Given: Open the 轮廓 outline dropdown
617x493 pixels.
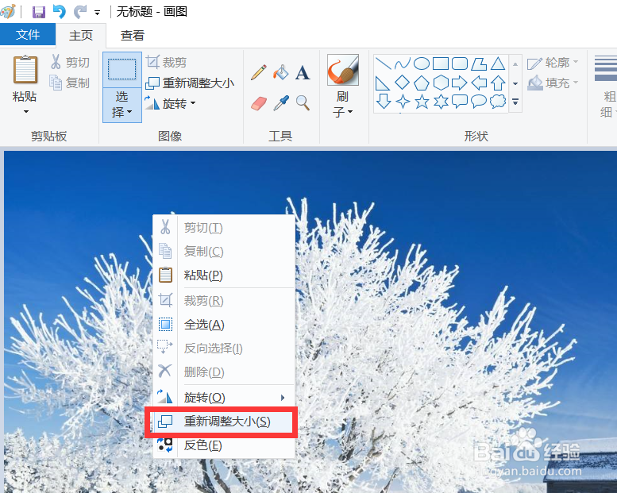Looking at the screenshot, I should (553, 63).
